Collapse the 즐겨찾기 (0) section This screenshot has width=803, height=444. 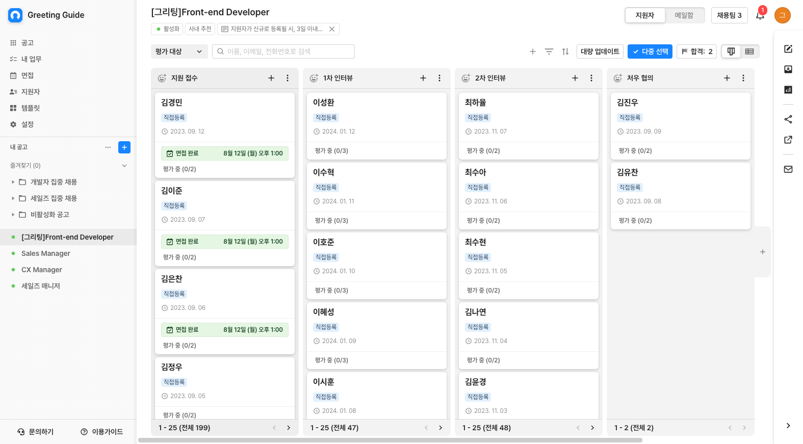point(124,166)
